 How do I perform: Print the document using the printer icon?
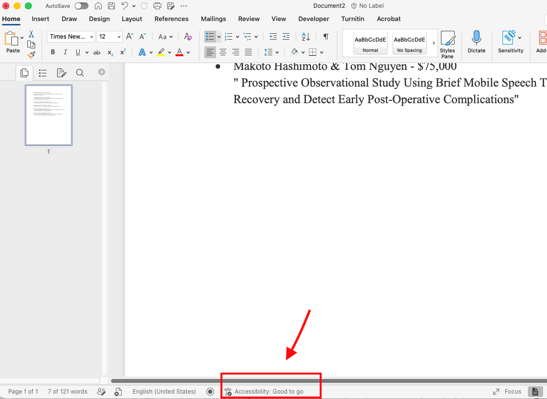click(x=157, y=6)
